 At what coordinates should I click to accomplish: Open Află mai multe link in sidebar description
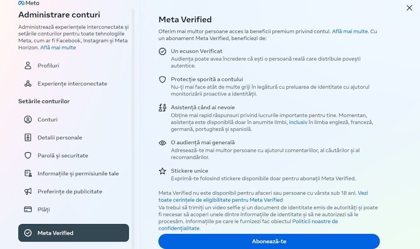[58, 47]
